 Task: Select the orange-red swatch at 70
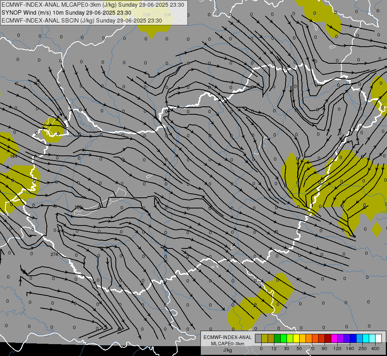coord(315,338)
